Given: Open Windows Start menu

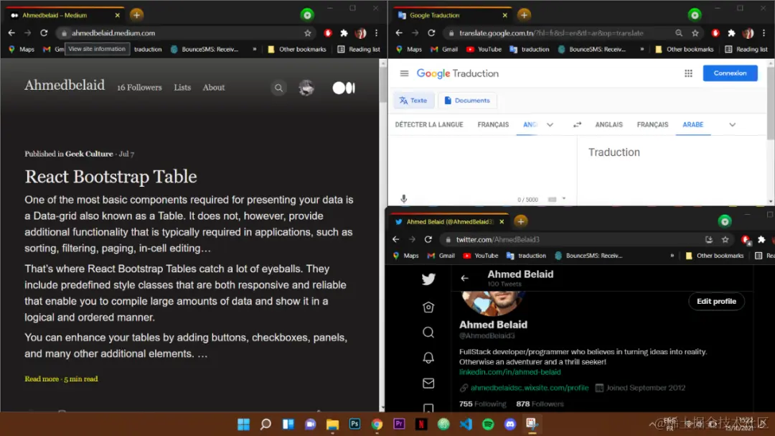Looking at the screenshot, I should coord(244,424).
